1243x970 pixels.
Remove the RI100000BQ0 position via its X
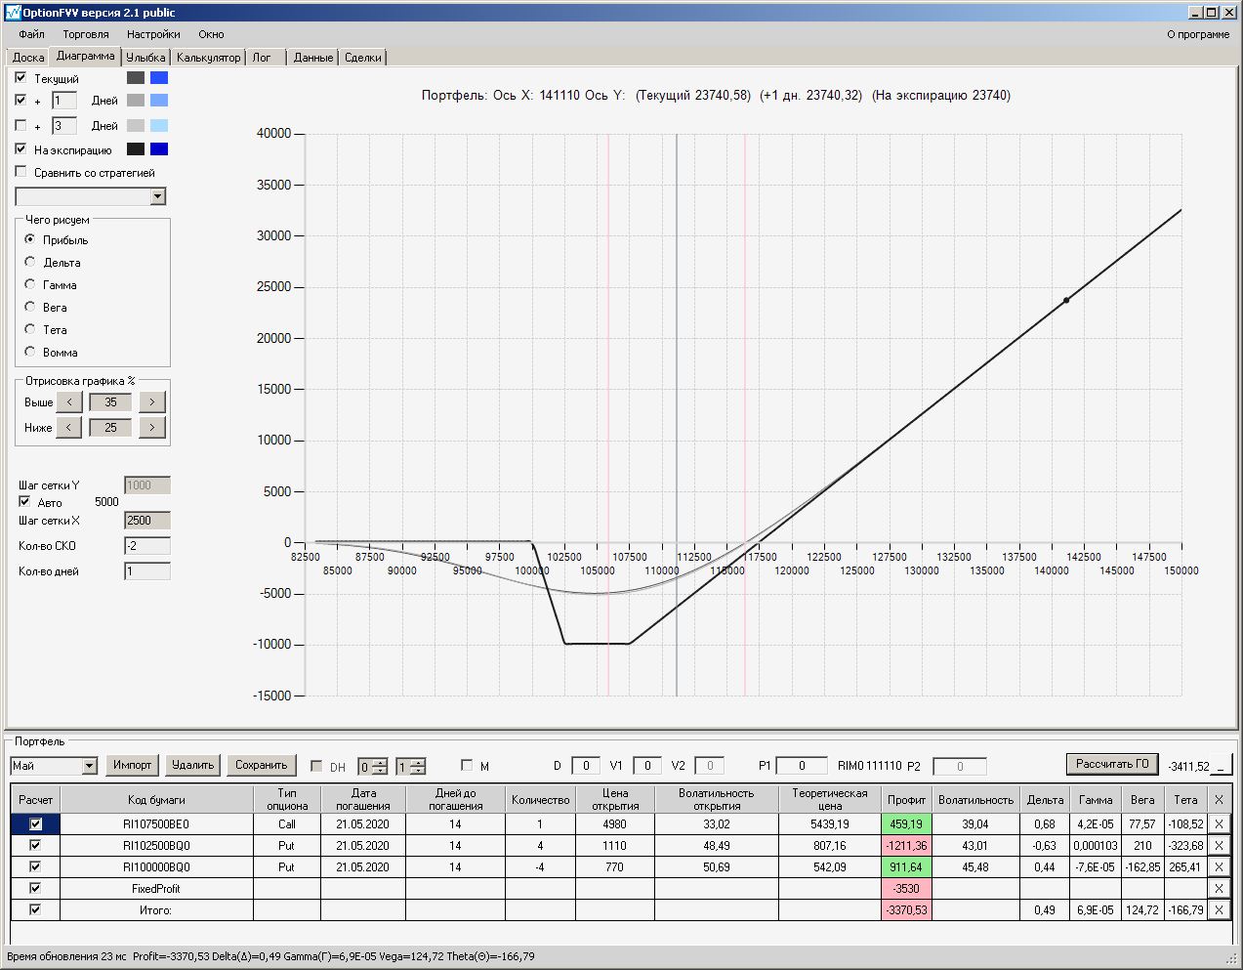coord(1219,867)
